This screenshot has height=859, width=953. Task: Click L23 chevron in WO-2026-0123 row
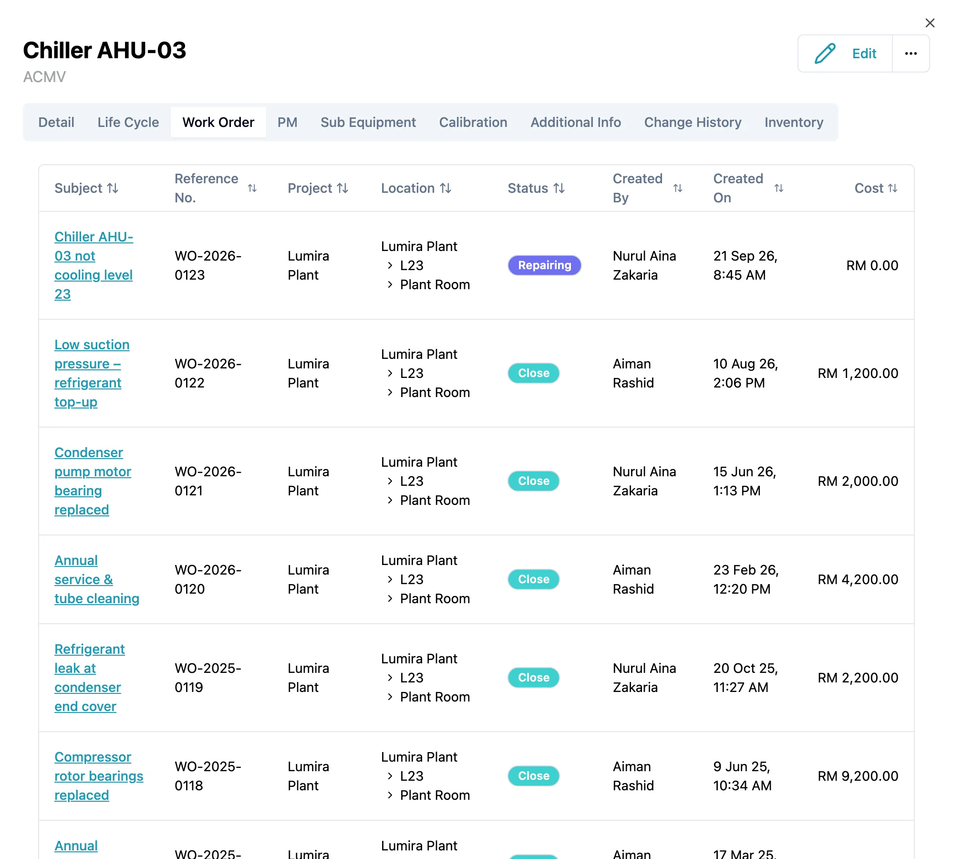click(x=390, y=265)
